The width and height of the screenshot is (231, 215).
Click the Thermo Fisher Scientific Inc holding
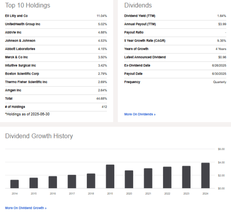pos(26,82)
